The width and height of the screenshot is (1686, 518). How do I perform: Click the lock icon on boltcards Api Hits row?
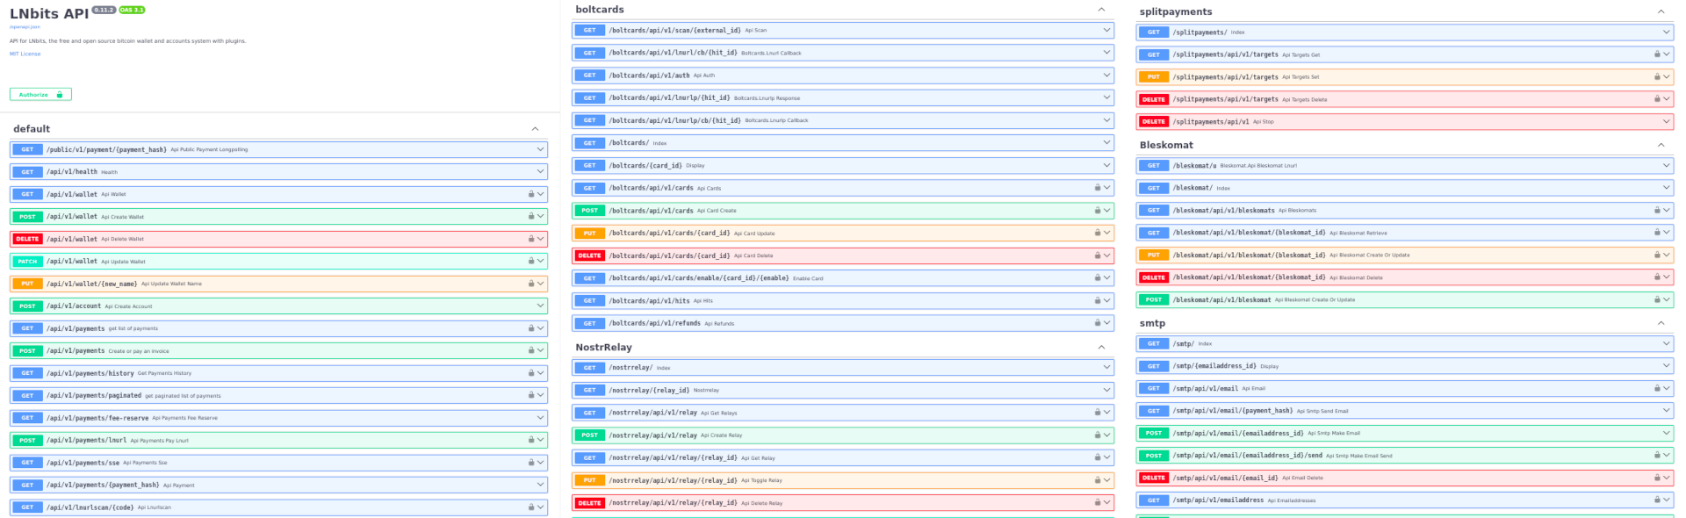1098,300
